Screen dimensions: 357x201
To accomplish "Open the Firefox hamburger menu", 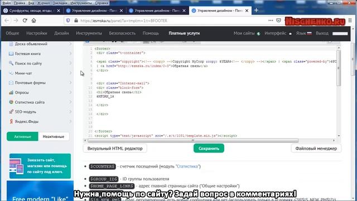I will coord(350,21).
